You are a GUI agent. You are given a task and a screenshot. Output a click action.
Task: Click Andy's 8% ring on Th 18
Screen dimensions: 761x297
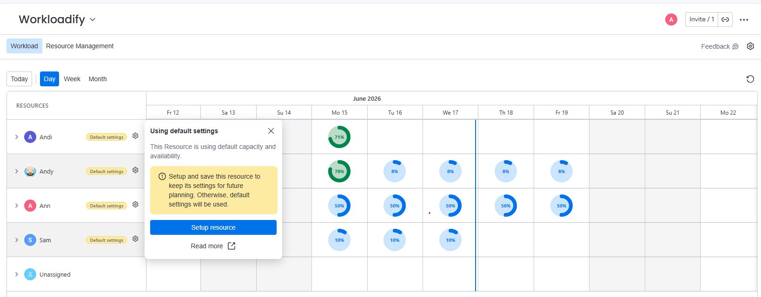(x=506, y=171)
